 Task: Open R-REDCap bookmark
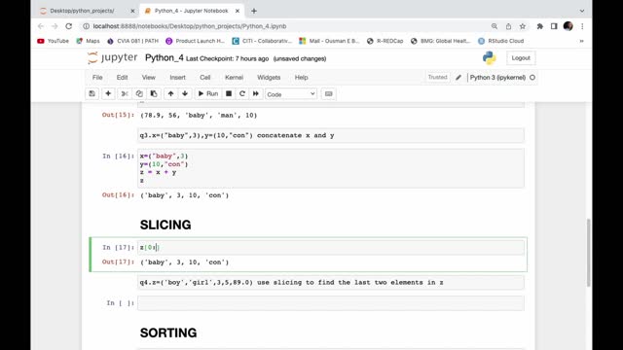[385, 41]
